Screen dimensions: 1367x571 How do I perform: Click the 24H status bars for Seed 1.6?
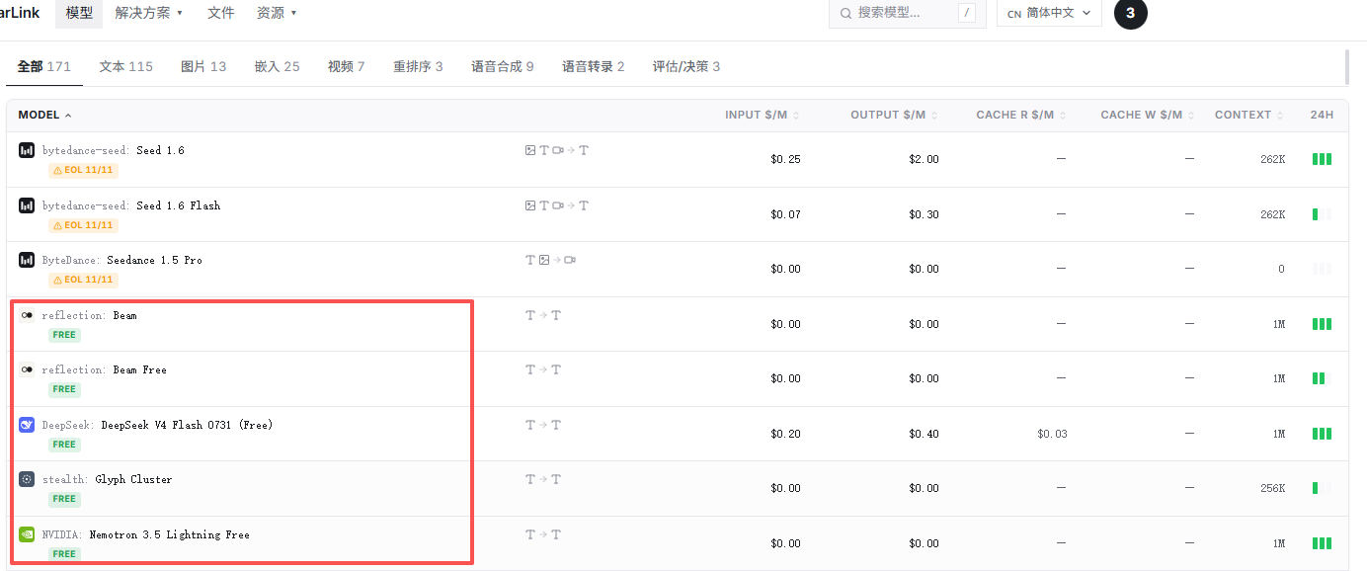pyautogui.click(x=1322, y=159)
